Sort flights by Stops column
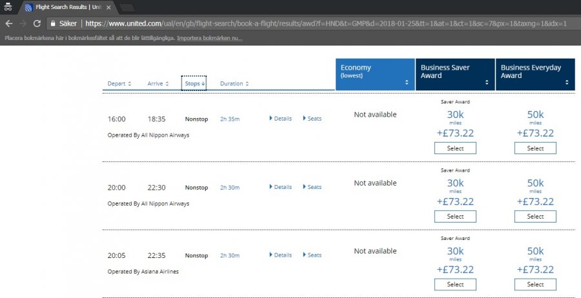Image resolution: width=581 pixels, height=298 pixels. [x=194, y=84]
